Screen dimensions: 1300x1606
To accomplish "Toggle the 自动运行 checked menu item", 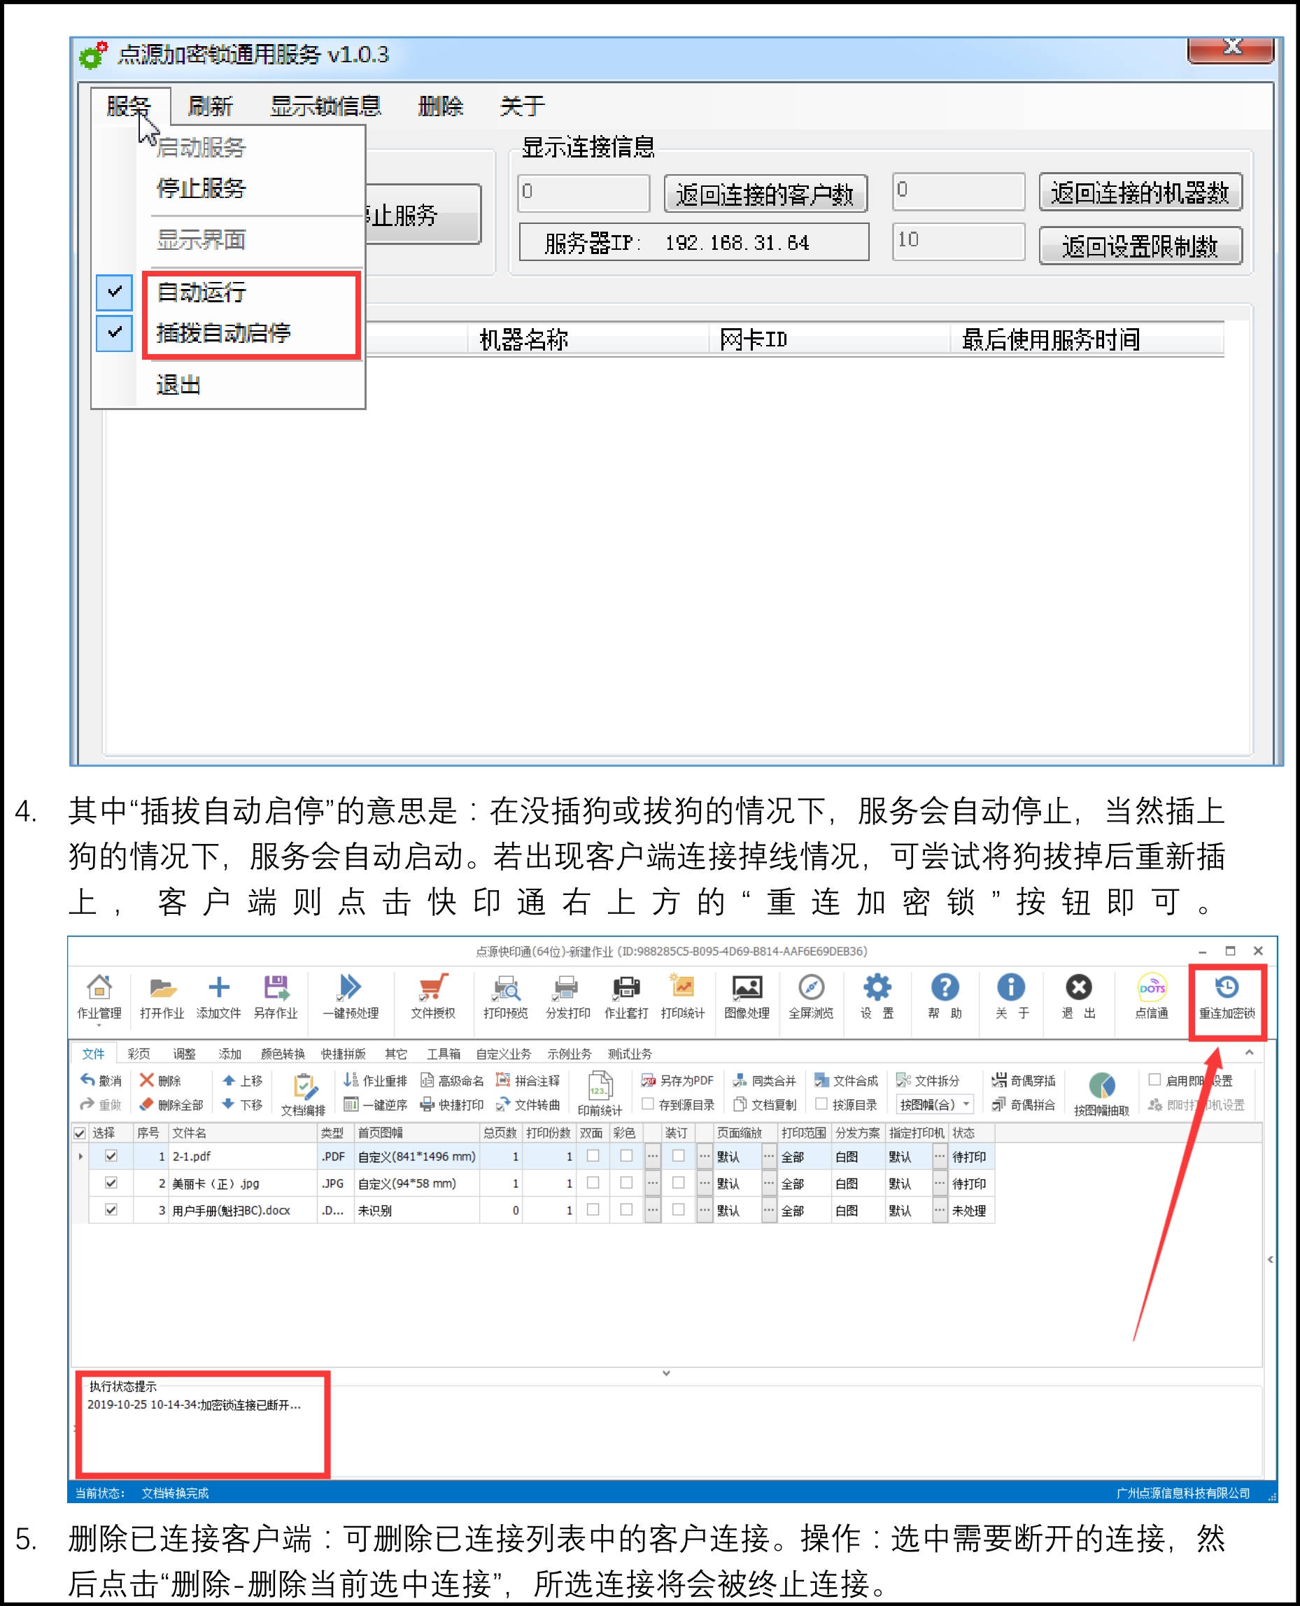I will click(202, 292).
